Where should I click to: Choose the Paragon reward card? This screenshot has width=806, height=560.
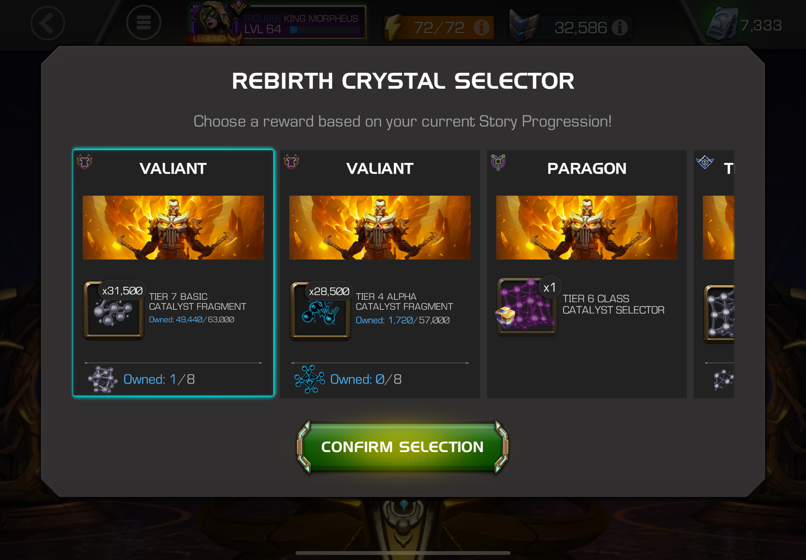click(x=587, y=274)
